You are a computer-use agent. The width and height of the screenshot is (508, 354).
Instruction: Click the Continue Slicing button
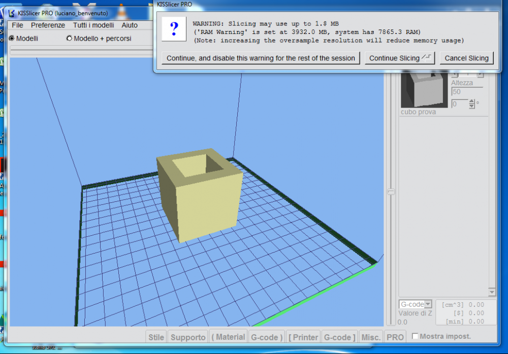tap(400, 58)
